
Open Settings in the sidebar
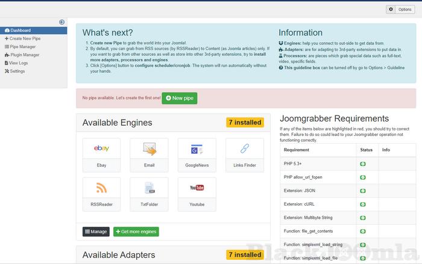[17, 71]
